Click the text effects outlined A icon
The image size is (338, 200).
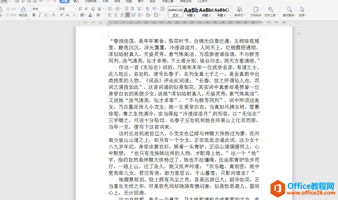pyautogui.click(x=74, y=15)
